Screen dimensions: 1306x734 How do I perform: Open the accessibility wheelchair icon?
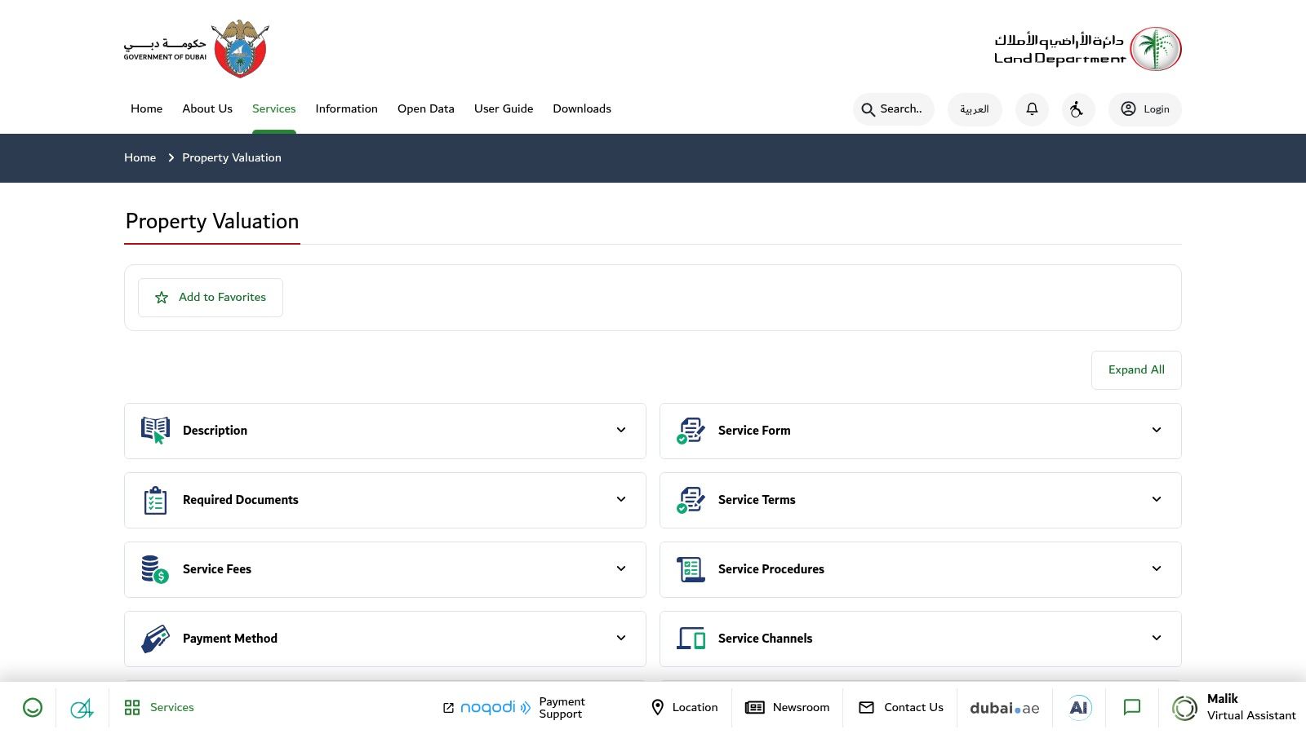coord(1077,109)
